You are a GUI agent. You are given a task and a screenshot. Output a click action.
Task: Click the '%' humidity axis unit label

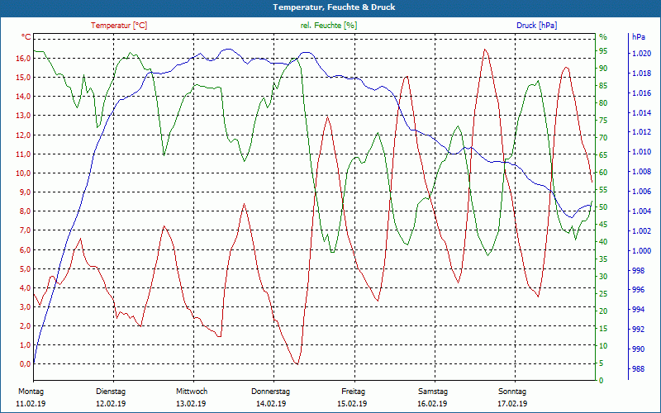[603, 37]
